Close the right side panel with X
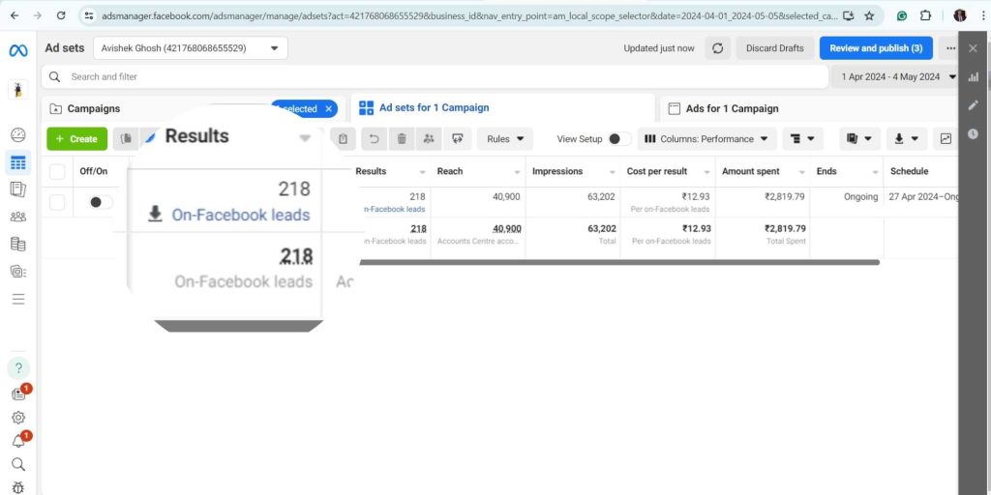This screenshot has height=495, width=991. [x=974, y=48]
